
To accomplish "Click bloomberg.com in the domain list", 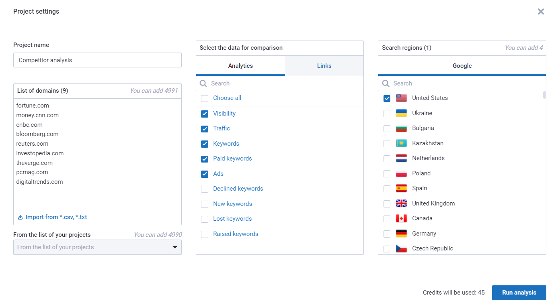I will (x=37, y=134).
